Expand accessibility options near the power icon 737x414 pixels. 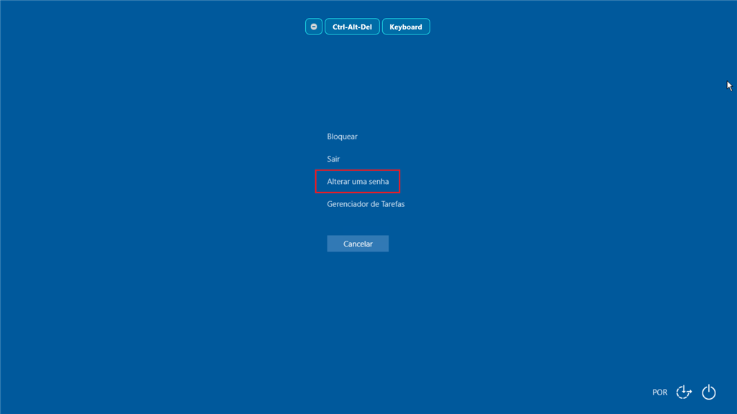click(684, 392)
